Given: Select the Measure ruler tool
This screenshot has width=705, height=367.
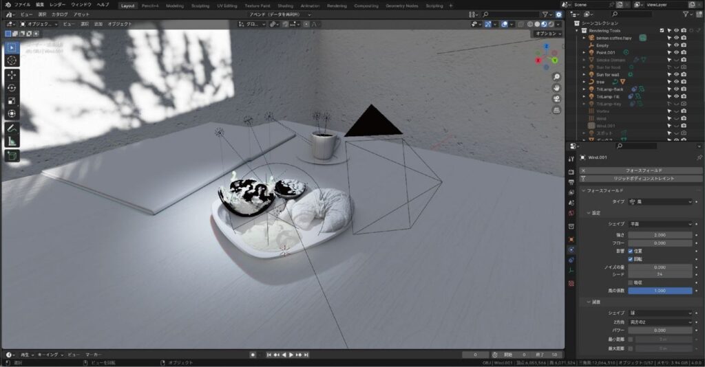Looking at the screenshot, I should [x=12, y=142].
